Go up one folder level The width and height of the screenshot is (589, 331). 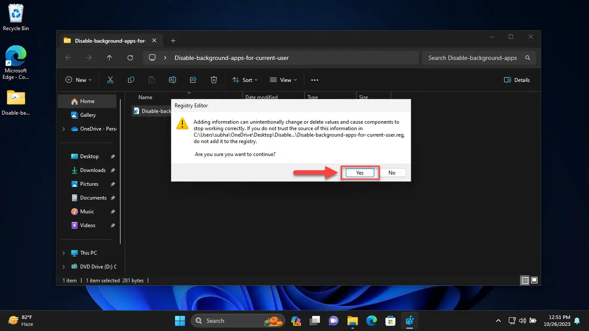(110, 58)
